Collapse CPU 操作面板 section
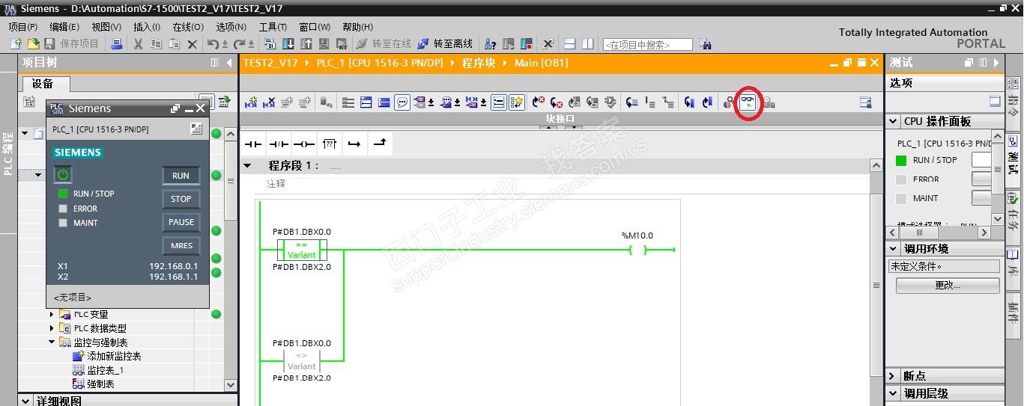 pos(893,121)
